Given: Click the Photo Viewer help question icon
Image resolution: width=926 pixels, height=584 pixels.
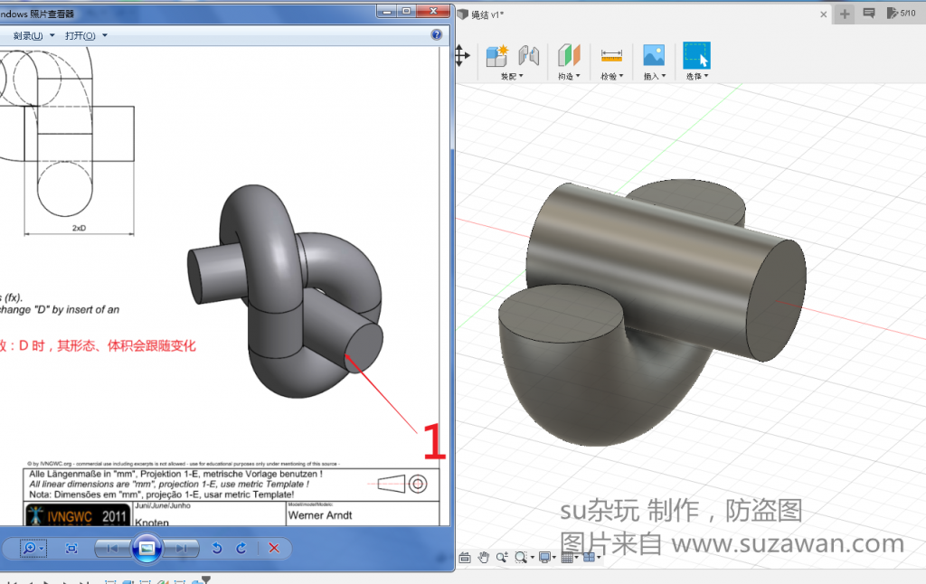Looking at the screenshot, I should (x=437, y=35).
